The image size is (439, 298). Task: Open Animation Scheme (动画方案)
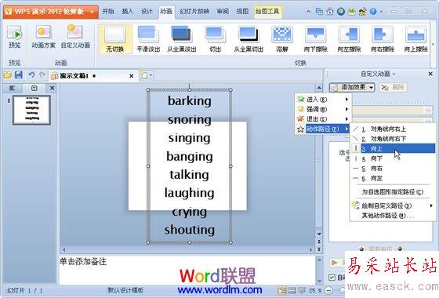click(43, 37)
